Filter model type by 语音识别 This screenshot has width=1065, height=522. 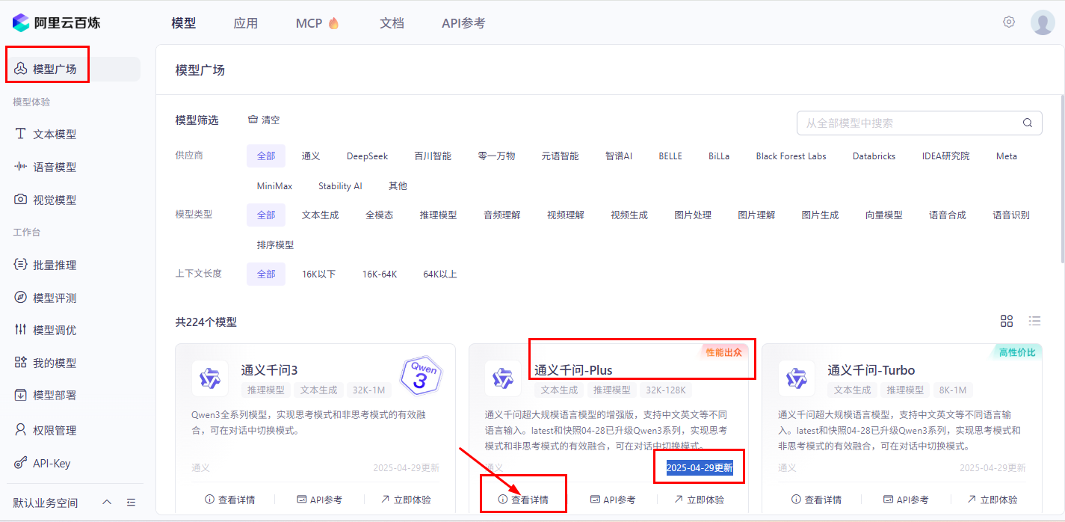click(x=1011, y=215)
